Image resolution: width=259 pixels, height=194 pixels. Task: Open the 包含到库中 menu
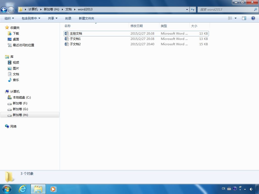pyautogui.click(x=31, y=18)
